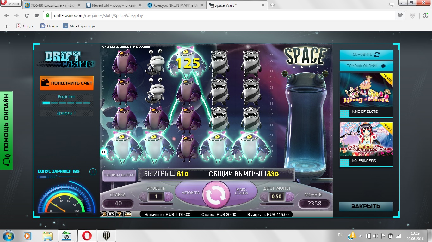This screenshot has width=432, height=242.
Task: Go forward in browser history
Action: click(16, 16)
